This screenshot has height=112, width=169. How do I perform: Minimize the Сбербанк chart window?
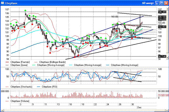[x=157, y=3]
